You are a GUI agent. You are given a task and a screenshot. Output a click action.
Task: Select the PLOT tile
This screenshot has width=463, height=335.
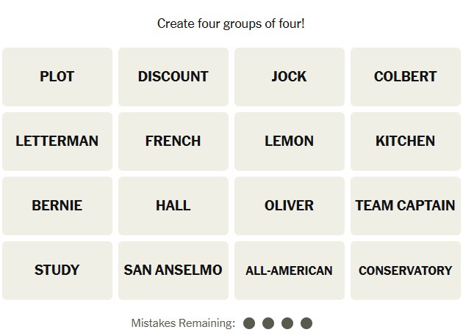click(x=57, y=77)
